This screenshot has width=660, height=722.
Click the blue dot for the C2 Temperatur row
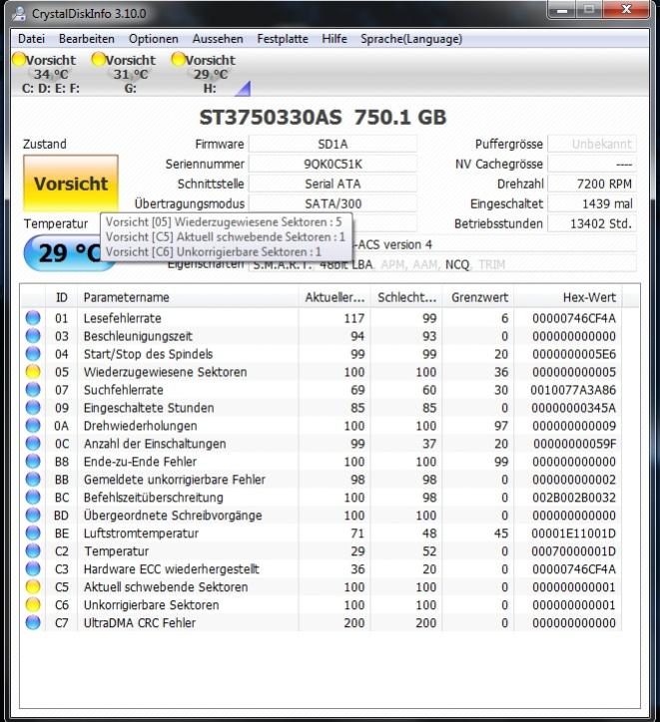(33, 551)
